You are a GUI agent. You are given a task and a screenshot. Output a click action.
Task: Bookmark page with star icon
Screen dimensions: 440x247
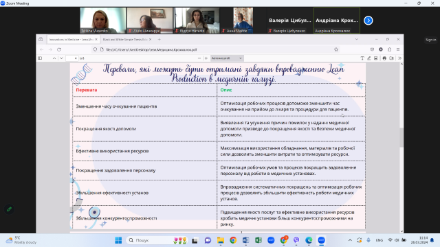(336, 49)
